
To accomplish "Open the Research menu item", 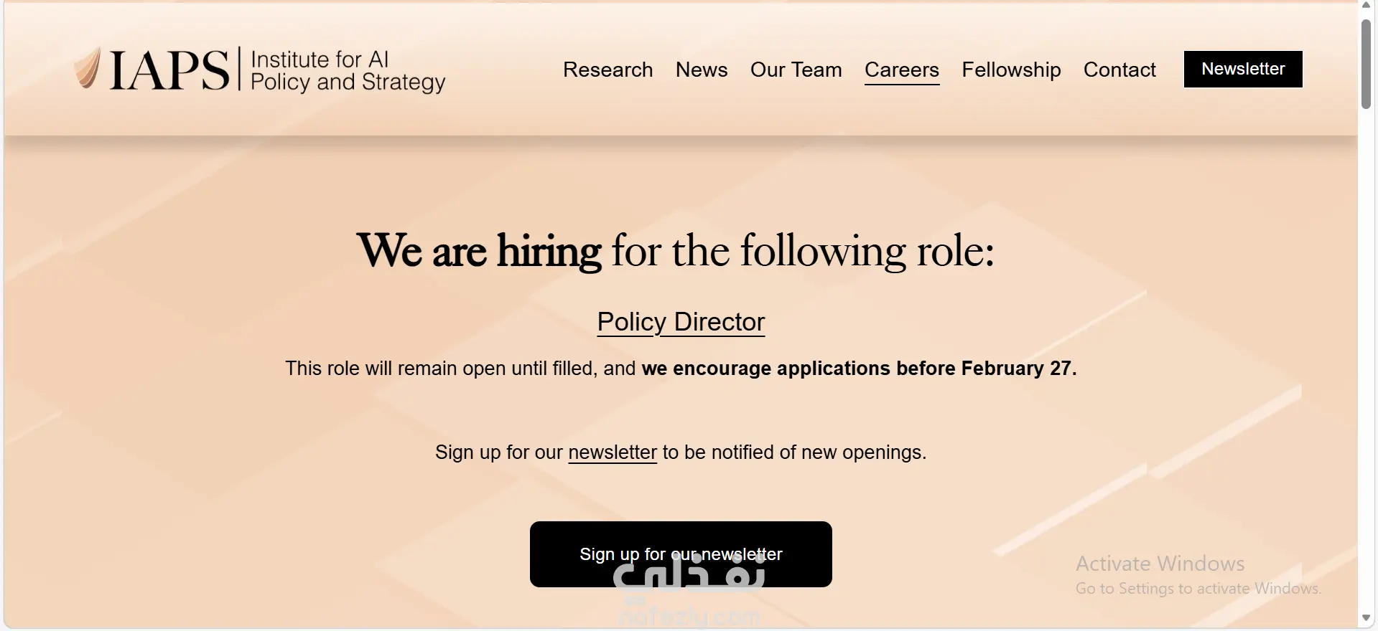I will tap(607, 70).
